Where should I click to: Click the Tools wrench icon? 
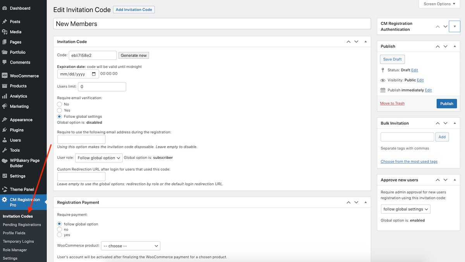(5, 150)
